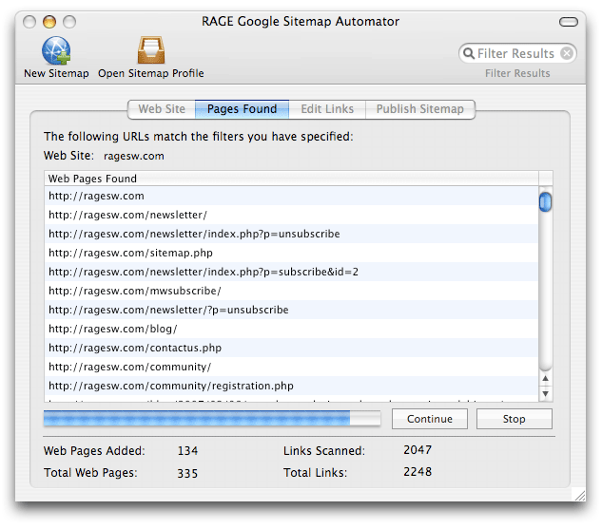Select newsletter/index.php?p=unsubscribe row
The image size is (602, 529).
pos(291,234)
